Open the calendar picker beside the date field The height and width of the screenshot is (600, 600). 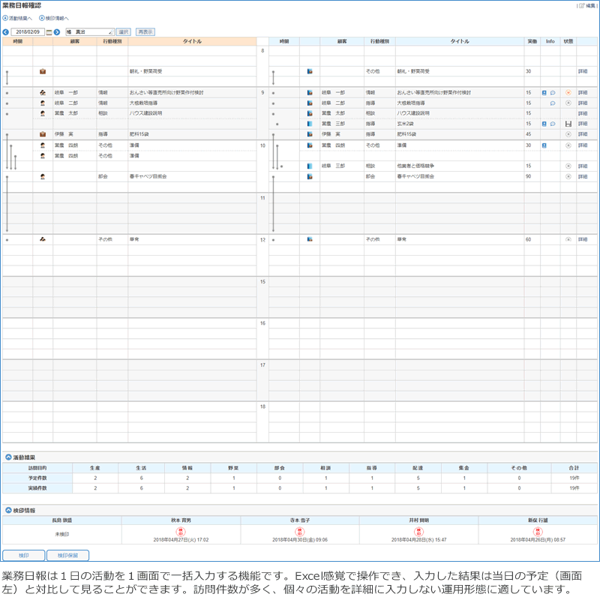click(x=49, y=32)
